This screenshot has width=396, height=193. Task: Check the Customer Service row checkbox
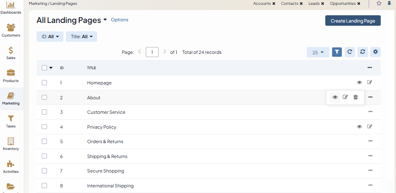pos(44,112)
